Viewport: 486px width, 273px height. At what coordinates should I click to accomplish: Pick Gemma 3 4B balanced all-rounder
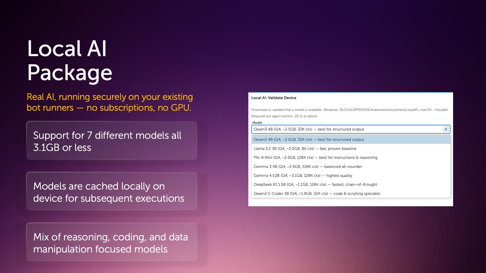coord(351,167)
